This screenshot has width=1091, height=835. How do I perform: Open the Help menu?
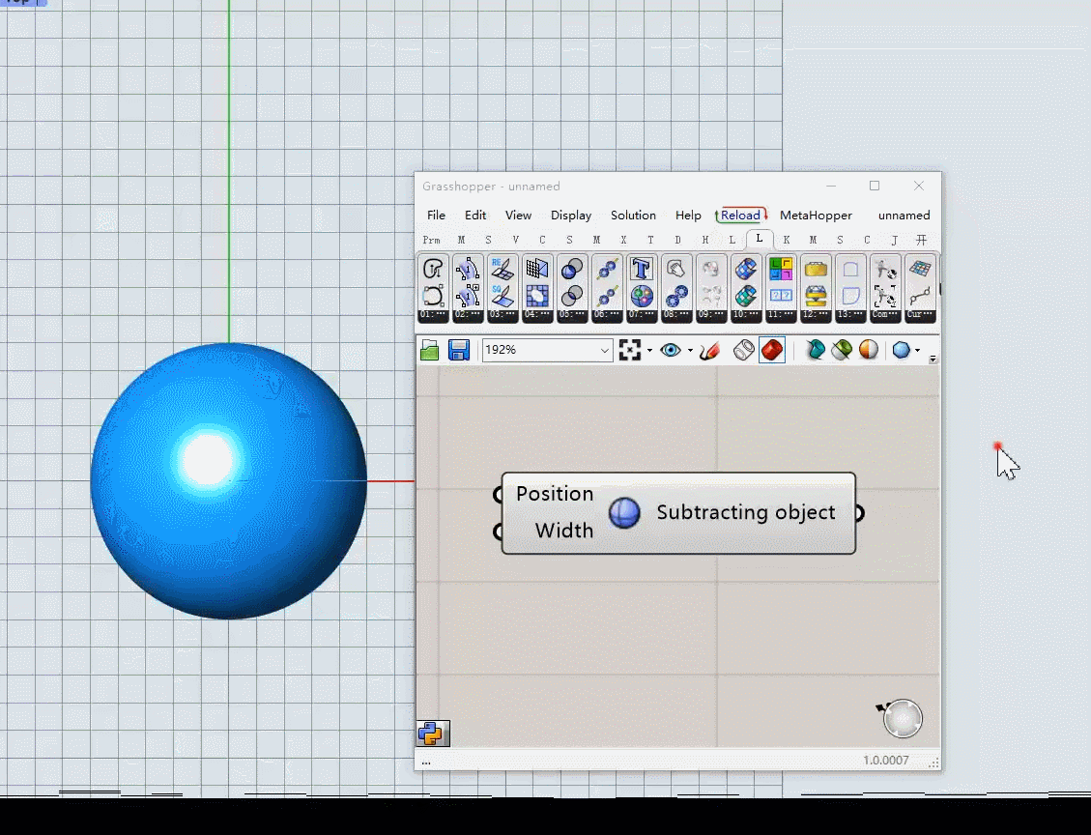[x=688, y=216]
